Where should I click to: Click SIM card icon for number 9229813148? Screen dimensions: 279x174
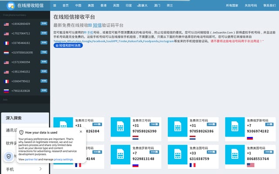(x=120, y=154)
